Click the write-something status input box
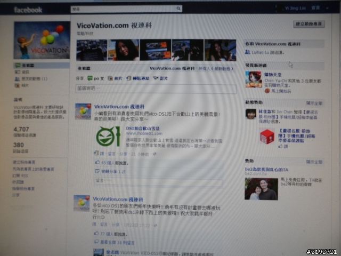This screenshot has width=341, height=256. coord(156,89)
